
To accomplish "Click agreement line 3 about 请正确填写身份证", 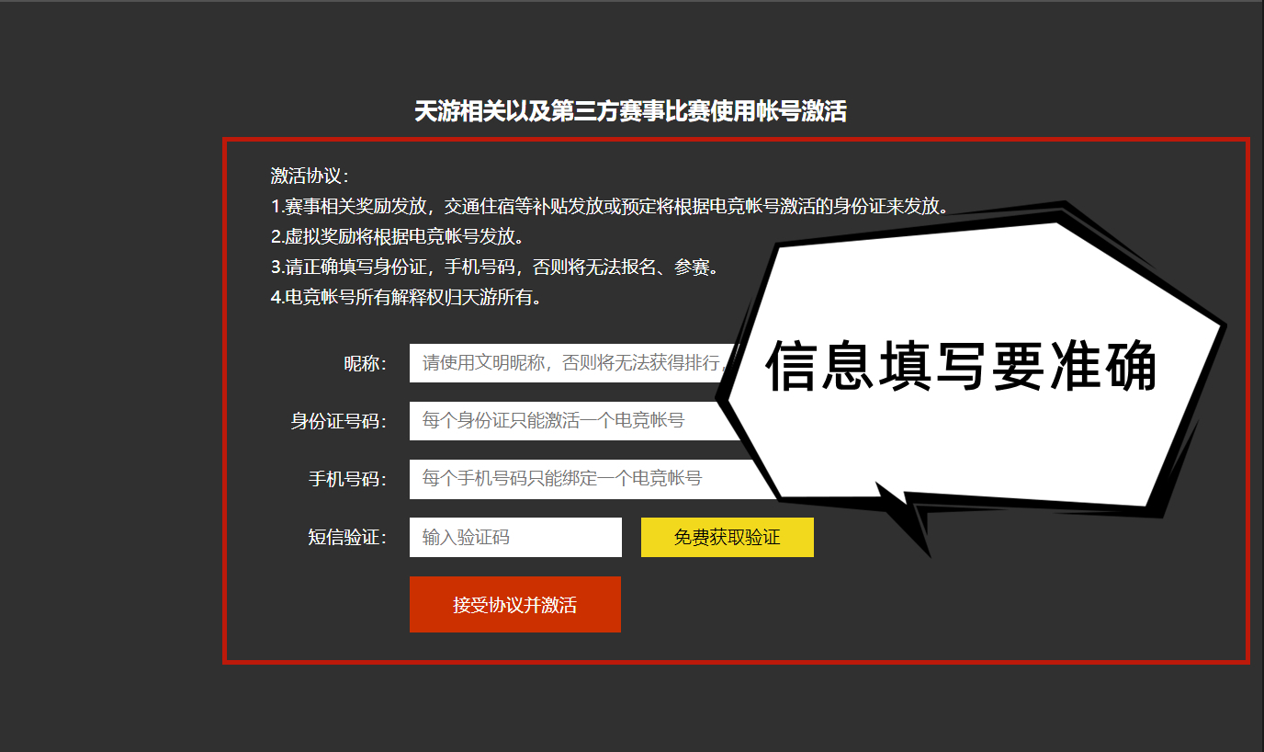I will pyautogui.click(x=495, y=268).
